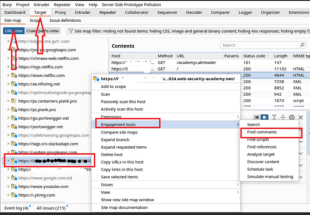Viewport: 310px width, 215px height.
Task: Click lock icon beside ps.containers.piwik.pro
Action: [13, 101]
